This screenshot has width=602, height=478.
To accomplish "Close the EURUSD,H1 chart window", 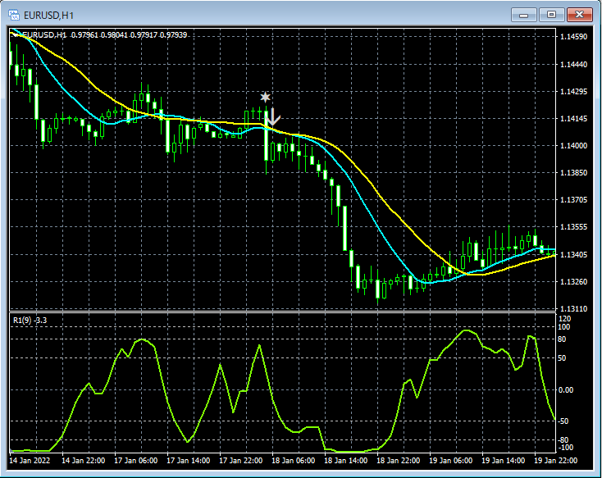I will point(579,14).
